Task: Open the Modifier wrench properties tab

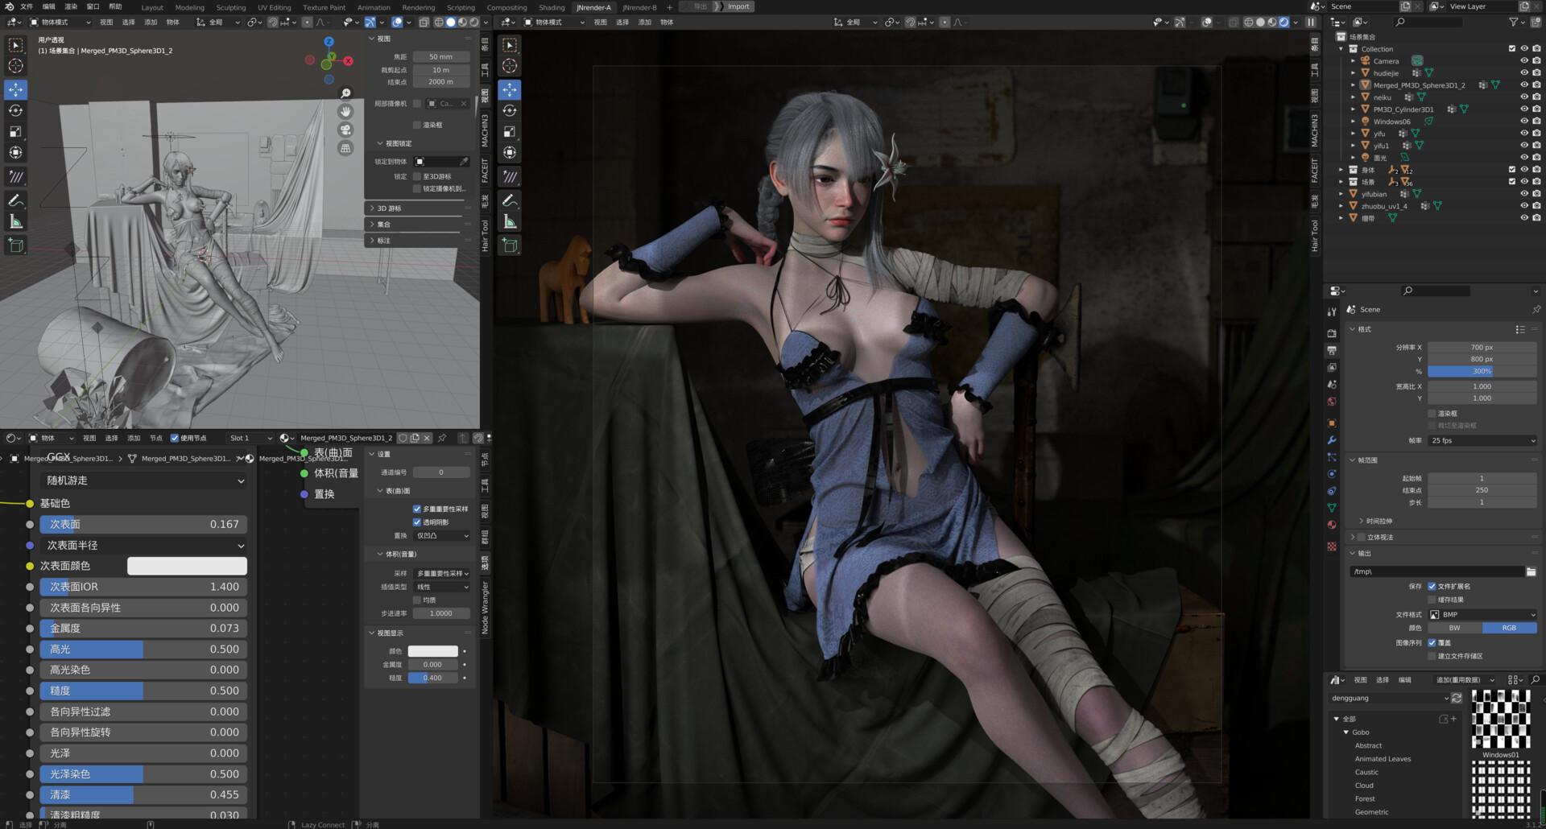Action: (1332, 440)
